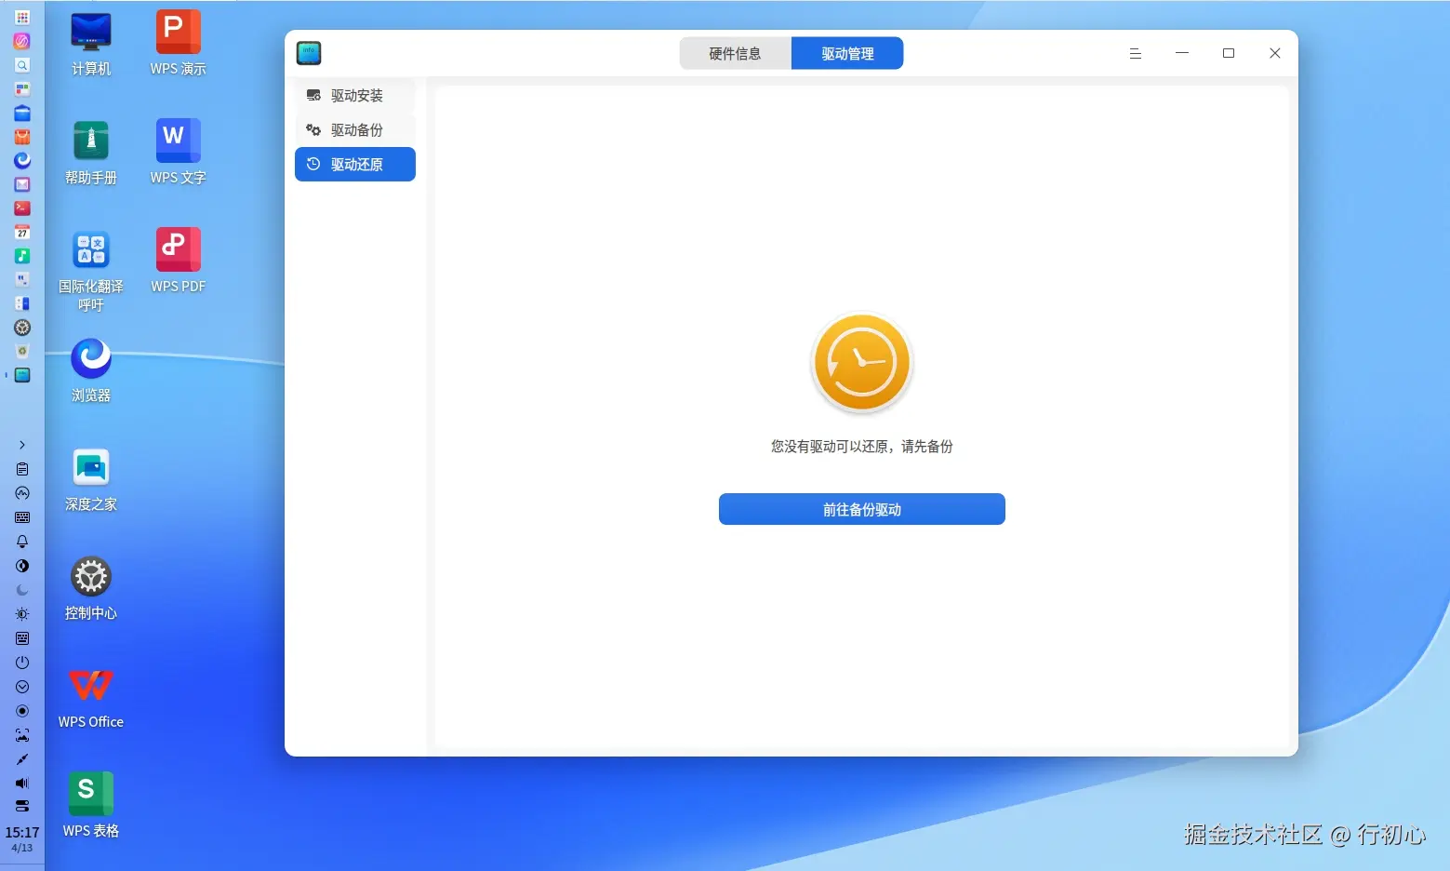Minimize the driver manager window
This screenshot has height=871, width=1450.
1182,53
